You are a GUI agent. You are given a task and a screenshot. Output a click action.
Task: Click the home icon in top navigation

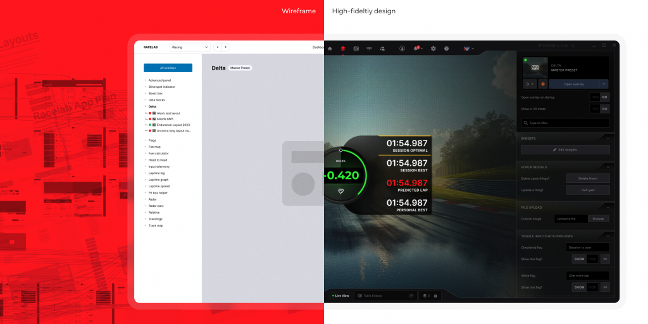coord(330,48)
